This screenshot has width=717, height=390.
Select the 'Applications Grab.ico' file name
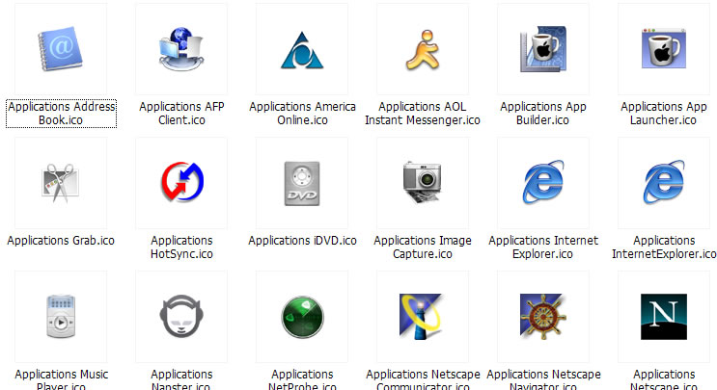61,241
